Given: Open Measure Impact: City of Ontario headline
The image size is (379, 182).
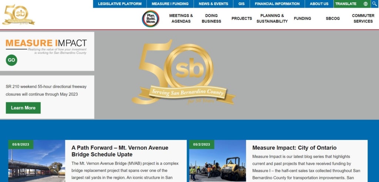Looking at the screenshot, I should pos(294,148).
